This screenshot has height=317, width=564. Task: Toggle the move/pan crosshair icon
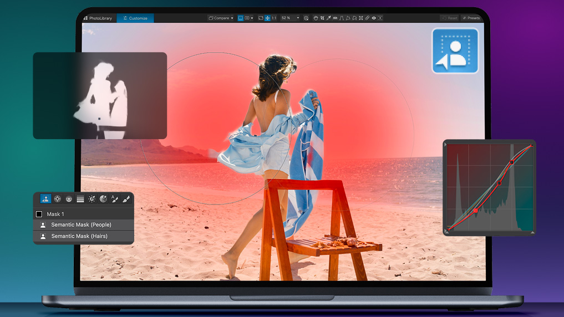click(x=268, y=18)
